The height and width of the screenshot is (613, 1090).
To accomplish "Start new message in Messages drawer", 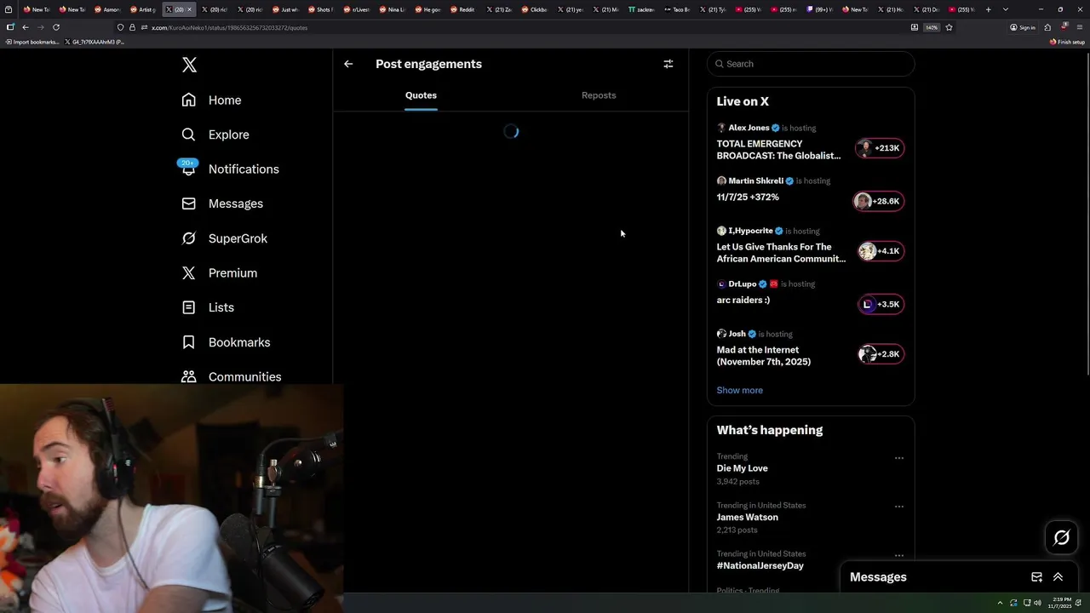I will (x=1036, y=577).
